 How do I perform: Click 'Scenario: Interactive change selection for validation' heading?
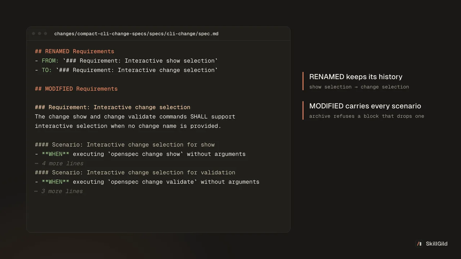(x=135, y=173)
